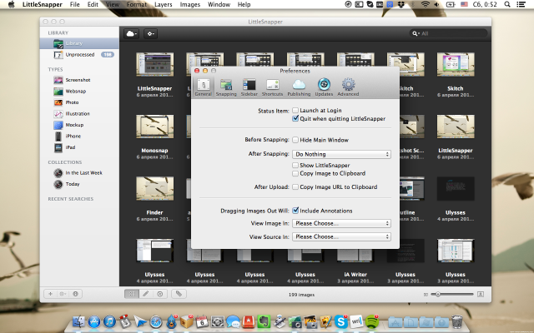Click the library search field

(451, 33)
